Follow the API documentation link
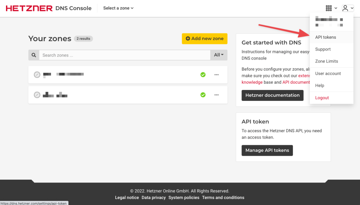This screenshot has height=205, width=360. point(296,82)
